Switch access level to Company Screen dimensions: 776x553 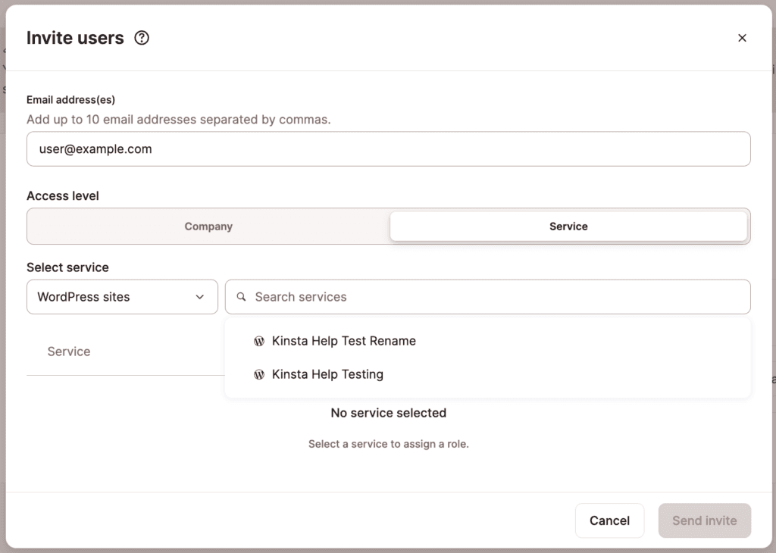[x=208, y=227]
